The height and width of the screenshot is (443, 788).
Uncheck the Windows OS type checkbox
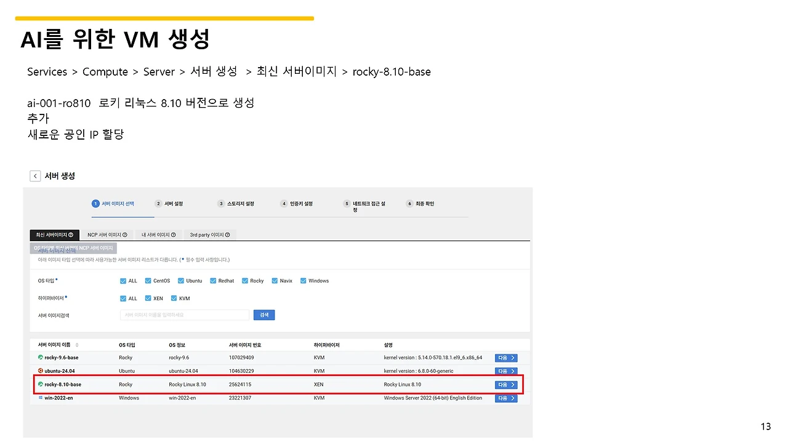(x=303, y=281)
